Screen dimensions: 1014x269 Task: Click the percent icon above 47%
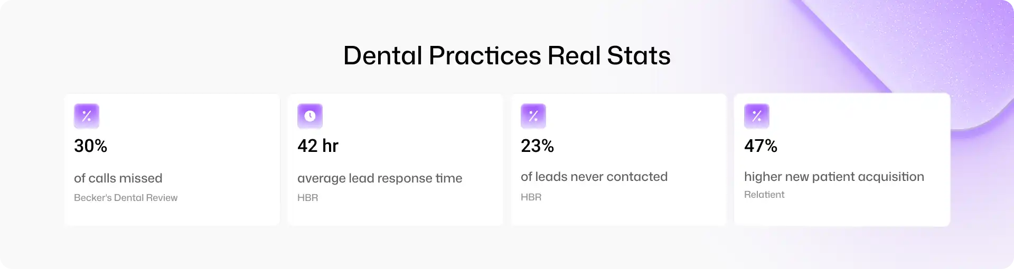coord(757,116)
